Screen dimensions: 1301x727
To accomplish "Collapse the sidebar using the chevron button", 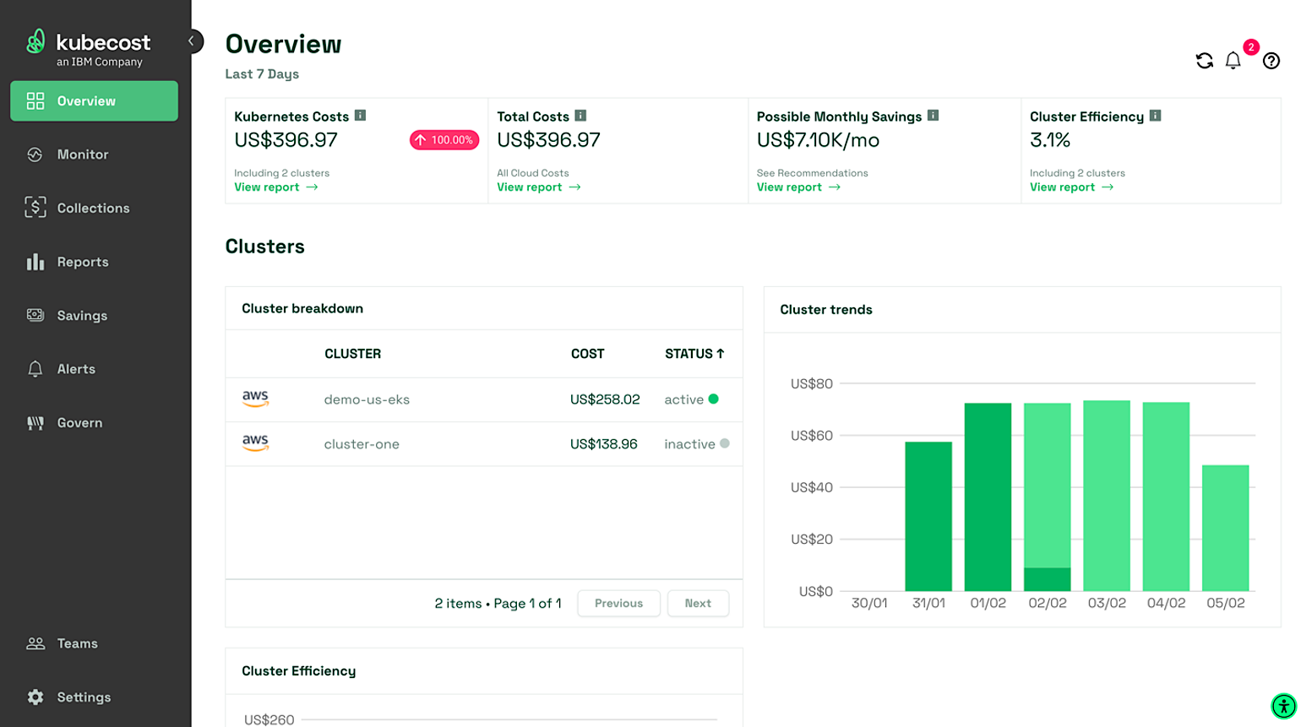I will pyautogui.click(x=191, y=41).
